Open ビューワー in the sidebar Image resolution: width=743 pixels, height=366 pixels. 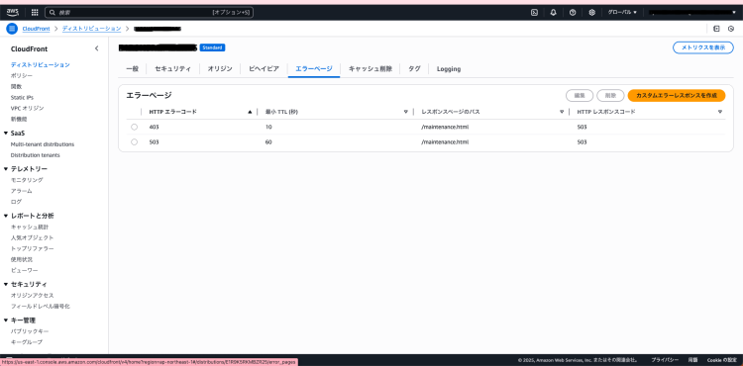click(24, 270)
